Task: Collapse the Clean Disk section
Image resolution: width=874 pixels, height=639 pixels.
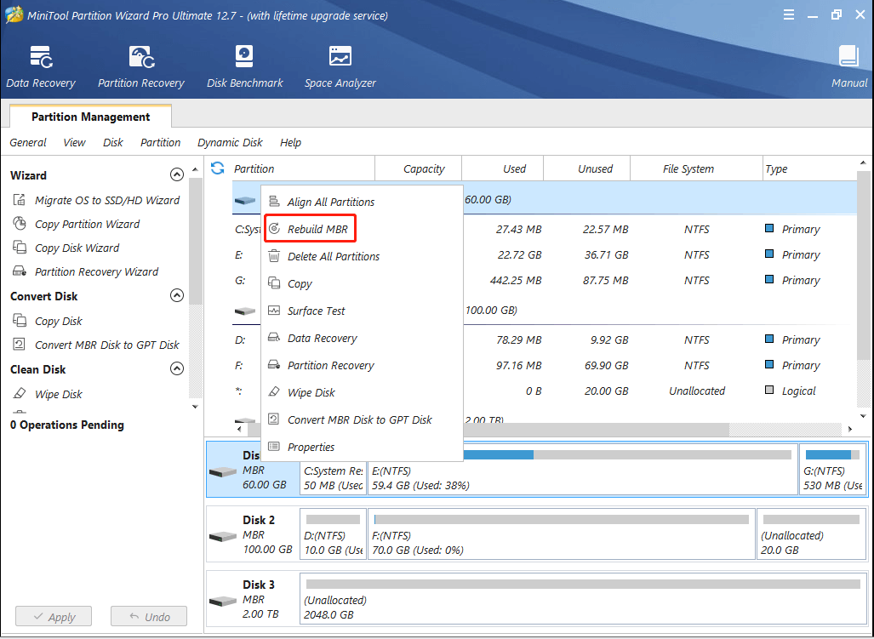Action: pos(177,369)
